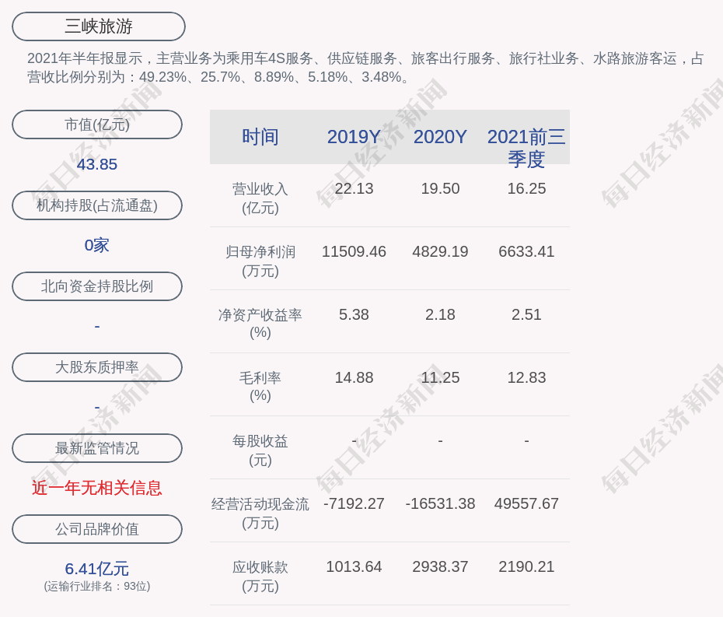
Task: Select the 2020Y column header
Action: click(x=440, y=137)
